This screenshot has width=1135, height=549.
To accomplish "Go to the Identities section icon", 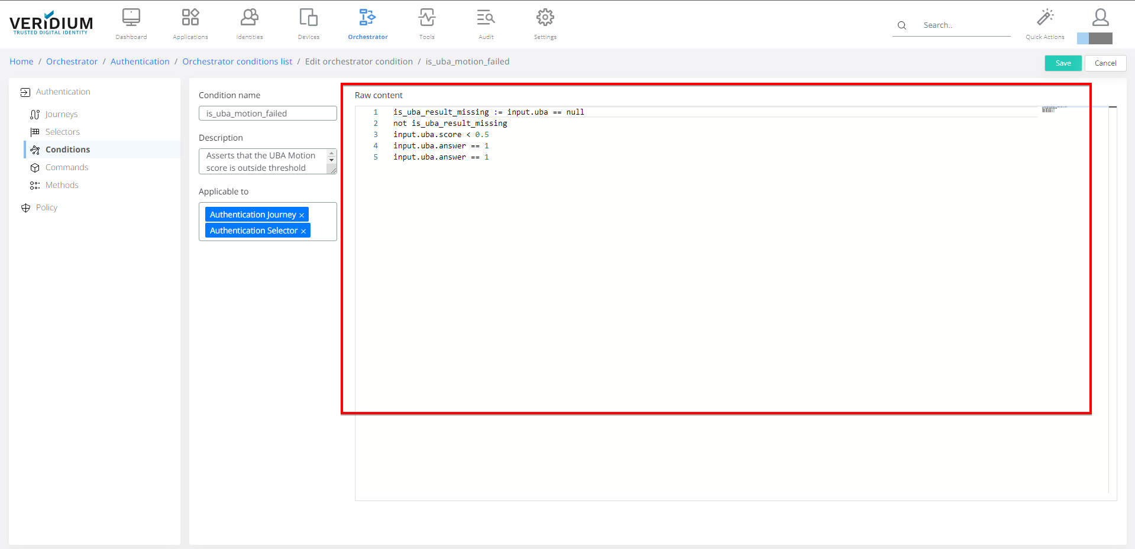I will 249,18.
